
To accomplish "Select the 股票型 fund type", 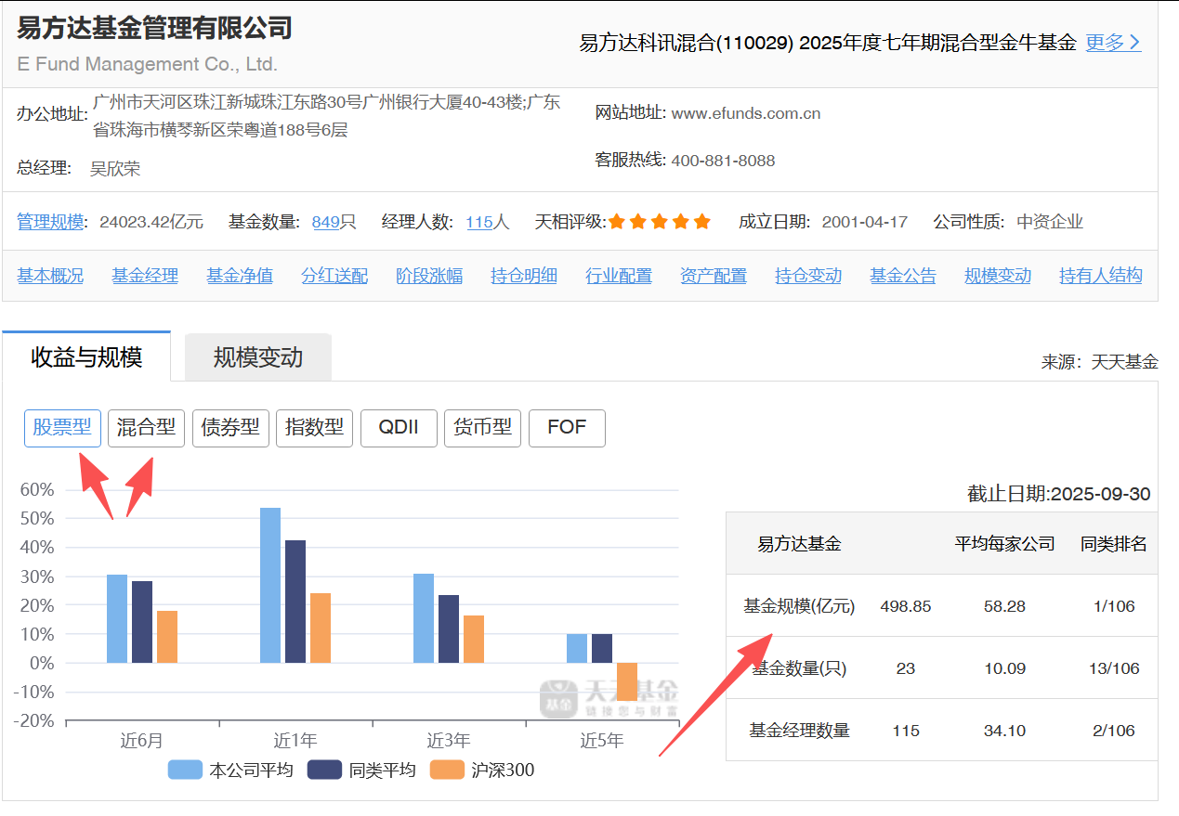I will (x=62, y=428).
